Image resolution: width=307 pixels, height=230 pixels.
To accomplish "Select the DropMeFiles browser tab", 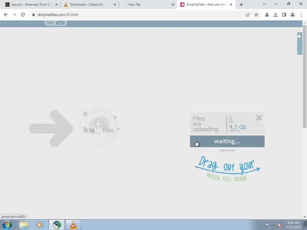I will click(205, 5).
